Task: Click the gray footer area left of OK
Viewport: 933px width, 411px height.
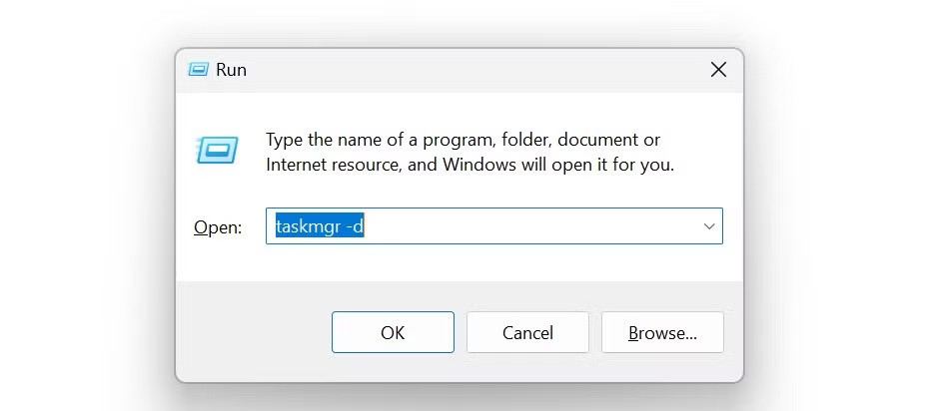Action: coord(250,332)
